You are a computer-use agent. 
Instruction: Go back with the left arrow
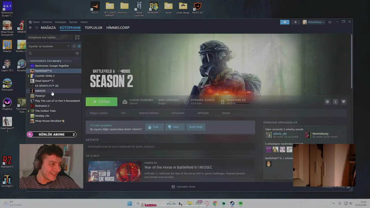30,28
